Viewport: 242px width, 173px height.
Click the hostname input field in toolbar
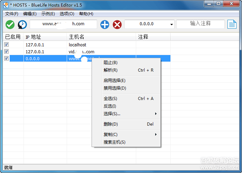63,24
